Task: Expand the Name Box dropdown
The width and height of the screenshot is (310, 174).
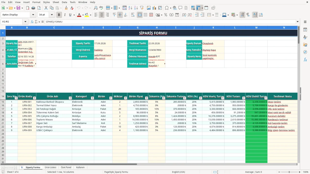Action: [25, 22]
